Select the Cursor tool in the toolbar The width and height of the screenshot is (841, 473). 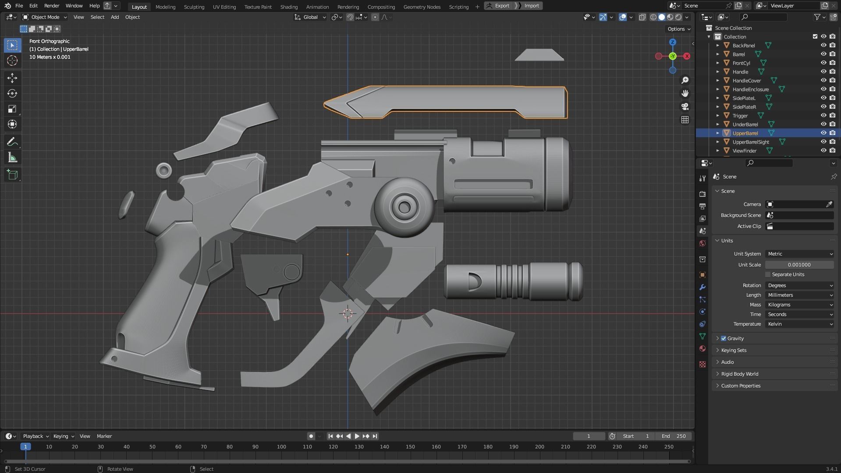(12, 60)
